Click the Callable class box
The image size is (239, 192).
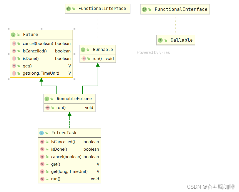click(x=176, y=40)
